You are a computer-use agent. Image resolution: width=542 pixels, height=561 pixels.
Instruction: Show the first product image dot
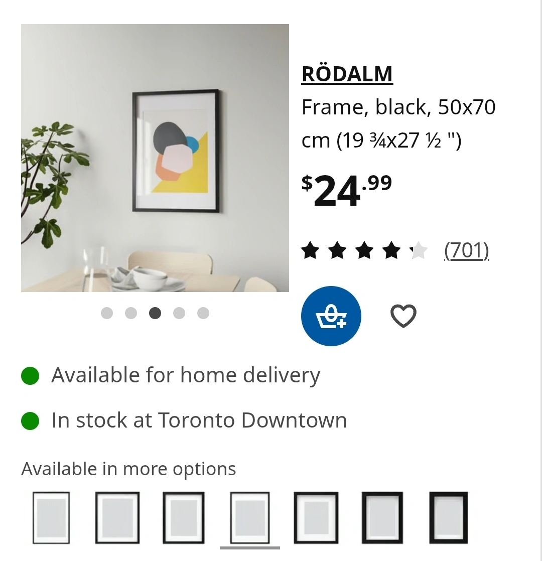tap(107, 313)
